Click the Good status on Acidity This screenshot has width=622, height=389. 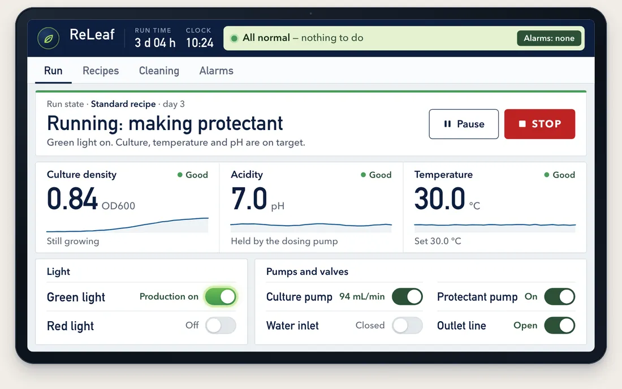(x=376, y=175)
